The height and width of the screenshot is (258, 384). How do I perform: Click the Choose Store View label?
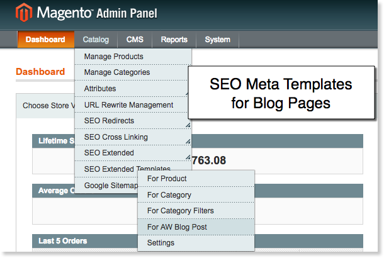pos(48,106)
